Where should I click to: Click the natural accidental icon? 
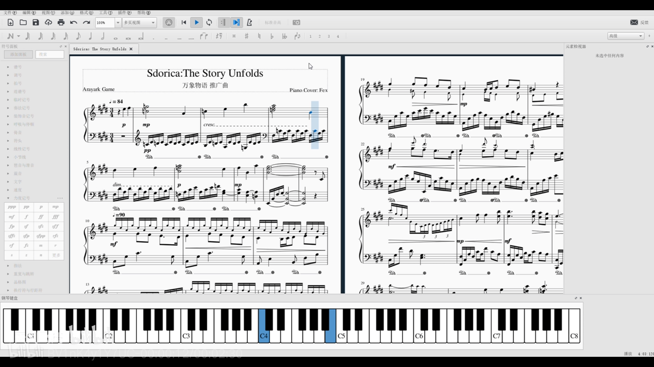point(259,36)
